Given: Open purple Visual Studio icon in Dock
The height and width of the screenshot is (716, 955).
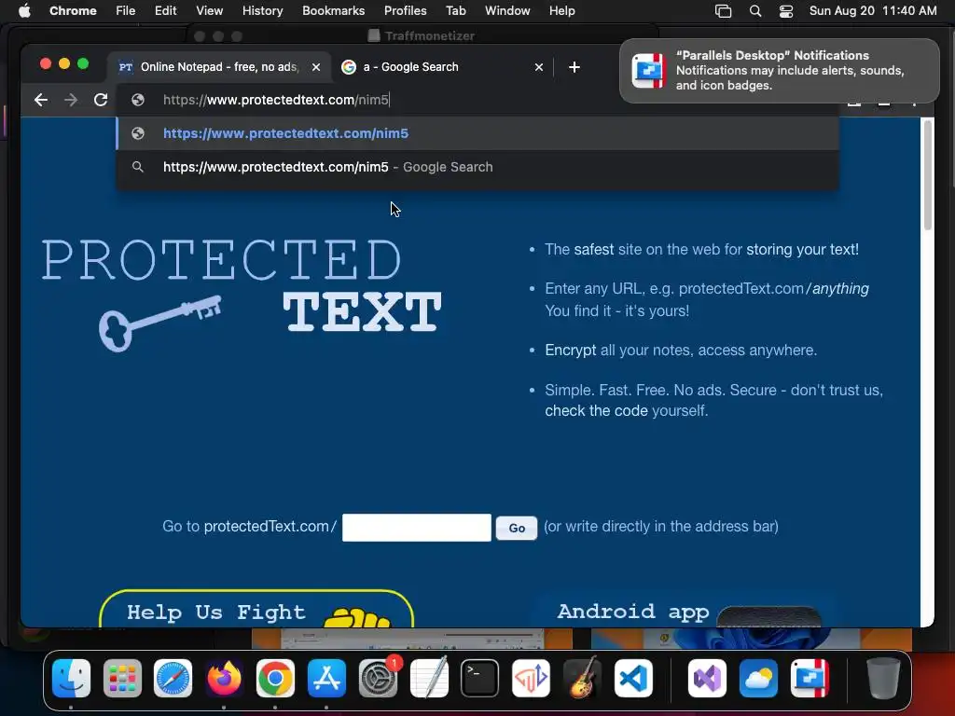Looking at the screenshot, I should (x=707, y=678).
